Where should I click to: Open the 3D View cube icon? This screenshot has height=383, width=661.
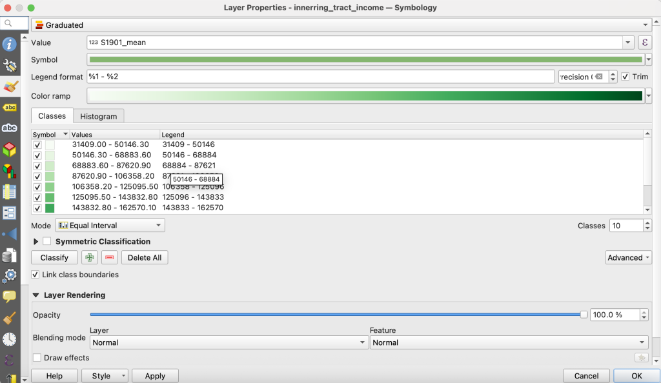(x=10, y=150)
